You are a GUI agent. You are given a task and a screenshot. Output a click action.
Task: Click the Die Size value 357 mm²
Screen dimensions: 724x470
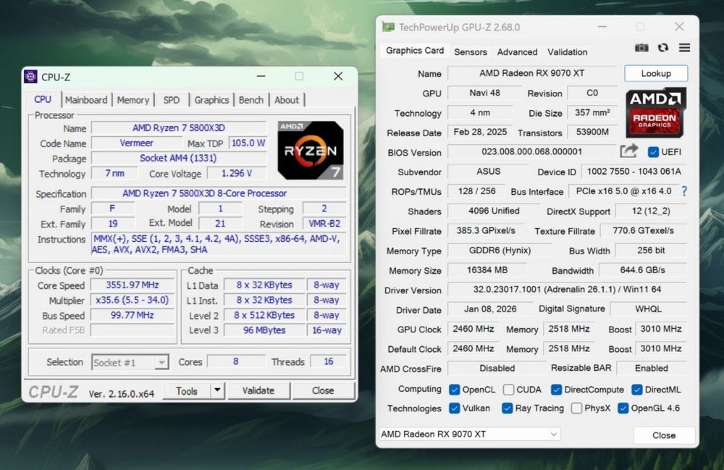[592, 112]
